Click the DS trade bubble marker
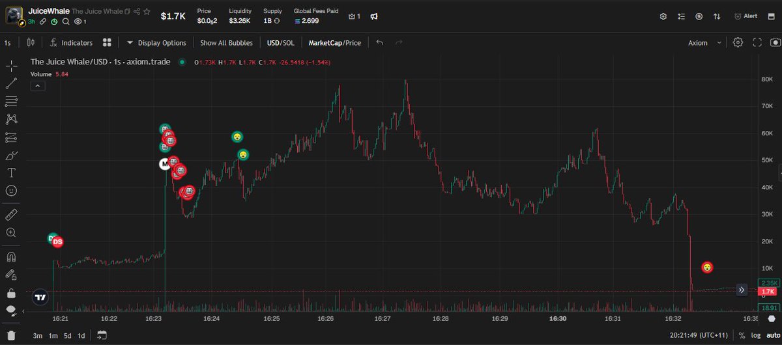Viewport: 782px width, 345px height. point(57,241)
